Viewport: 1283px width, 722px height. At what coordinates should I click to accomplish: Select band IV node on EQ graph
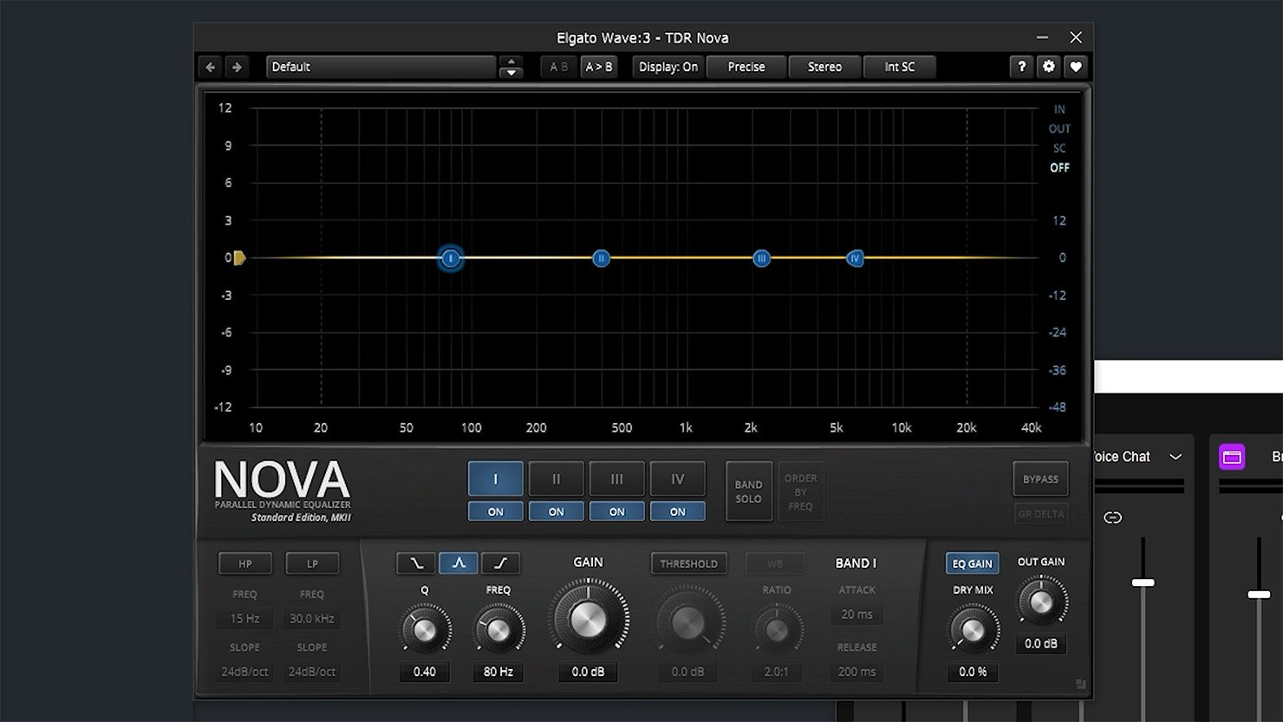tap(855, 258)
